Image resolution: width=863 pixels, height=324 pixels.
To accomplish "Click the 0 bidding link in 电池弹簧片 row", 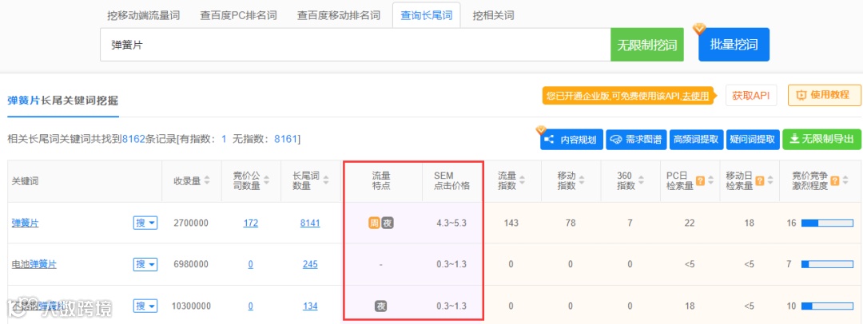I will [x=250, y=265].
